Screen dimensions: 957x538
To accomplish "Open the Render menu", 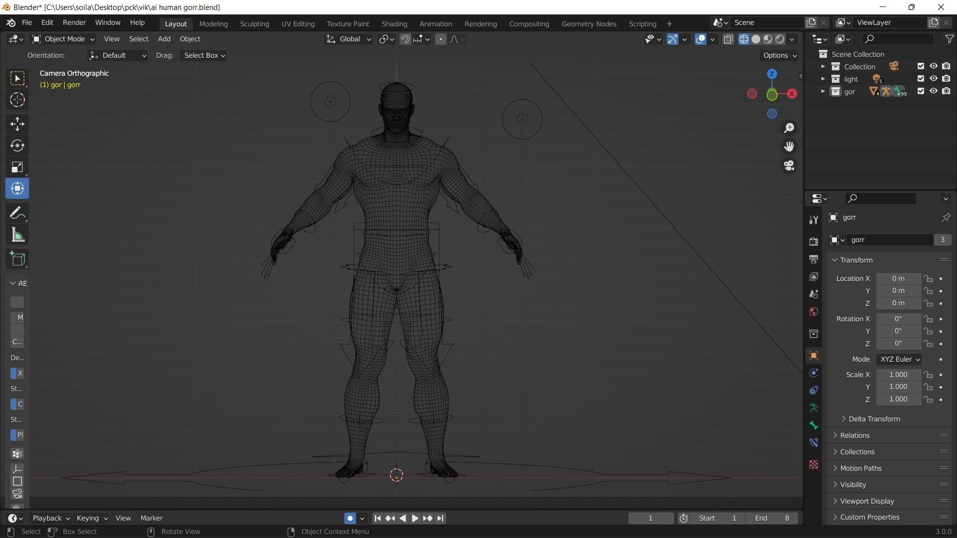I will (74, 22).
